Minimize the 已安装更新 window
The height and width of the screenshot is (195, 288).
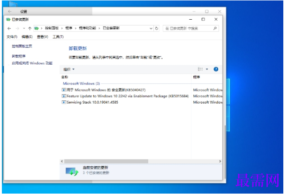point(190,19)
